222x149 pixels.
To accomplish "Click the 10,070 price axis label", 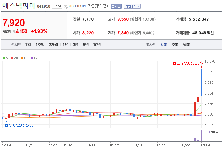I will 210,61.
